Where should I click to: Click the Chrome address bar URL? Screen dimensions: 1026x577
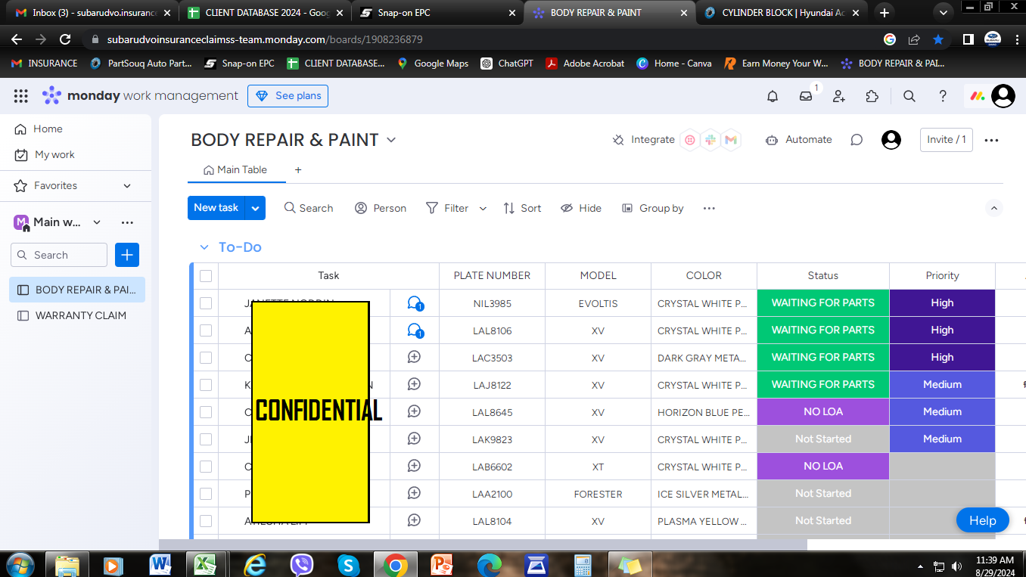(265, 39)
